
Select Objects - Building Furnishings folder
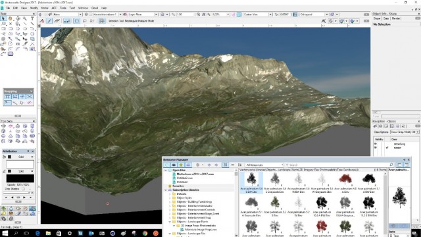(x=194, y=202)
